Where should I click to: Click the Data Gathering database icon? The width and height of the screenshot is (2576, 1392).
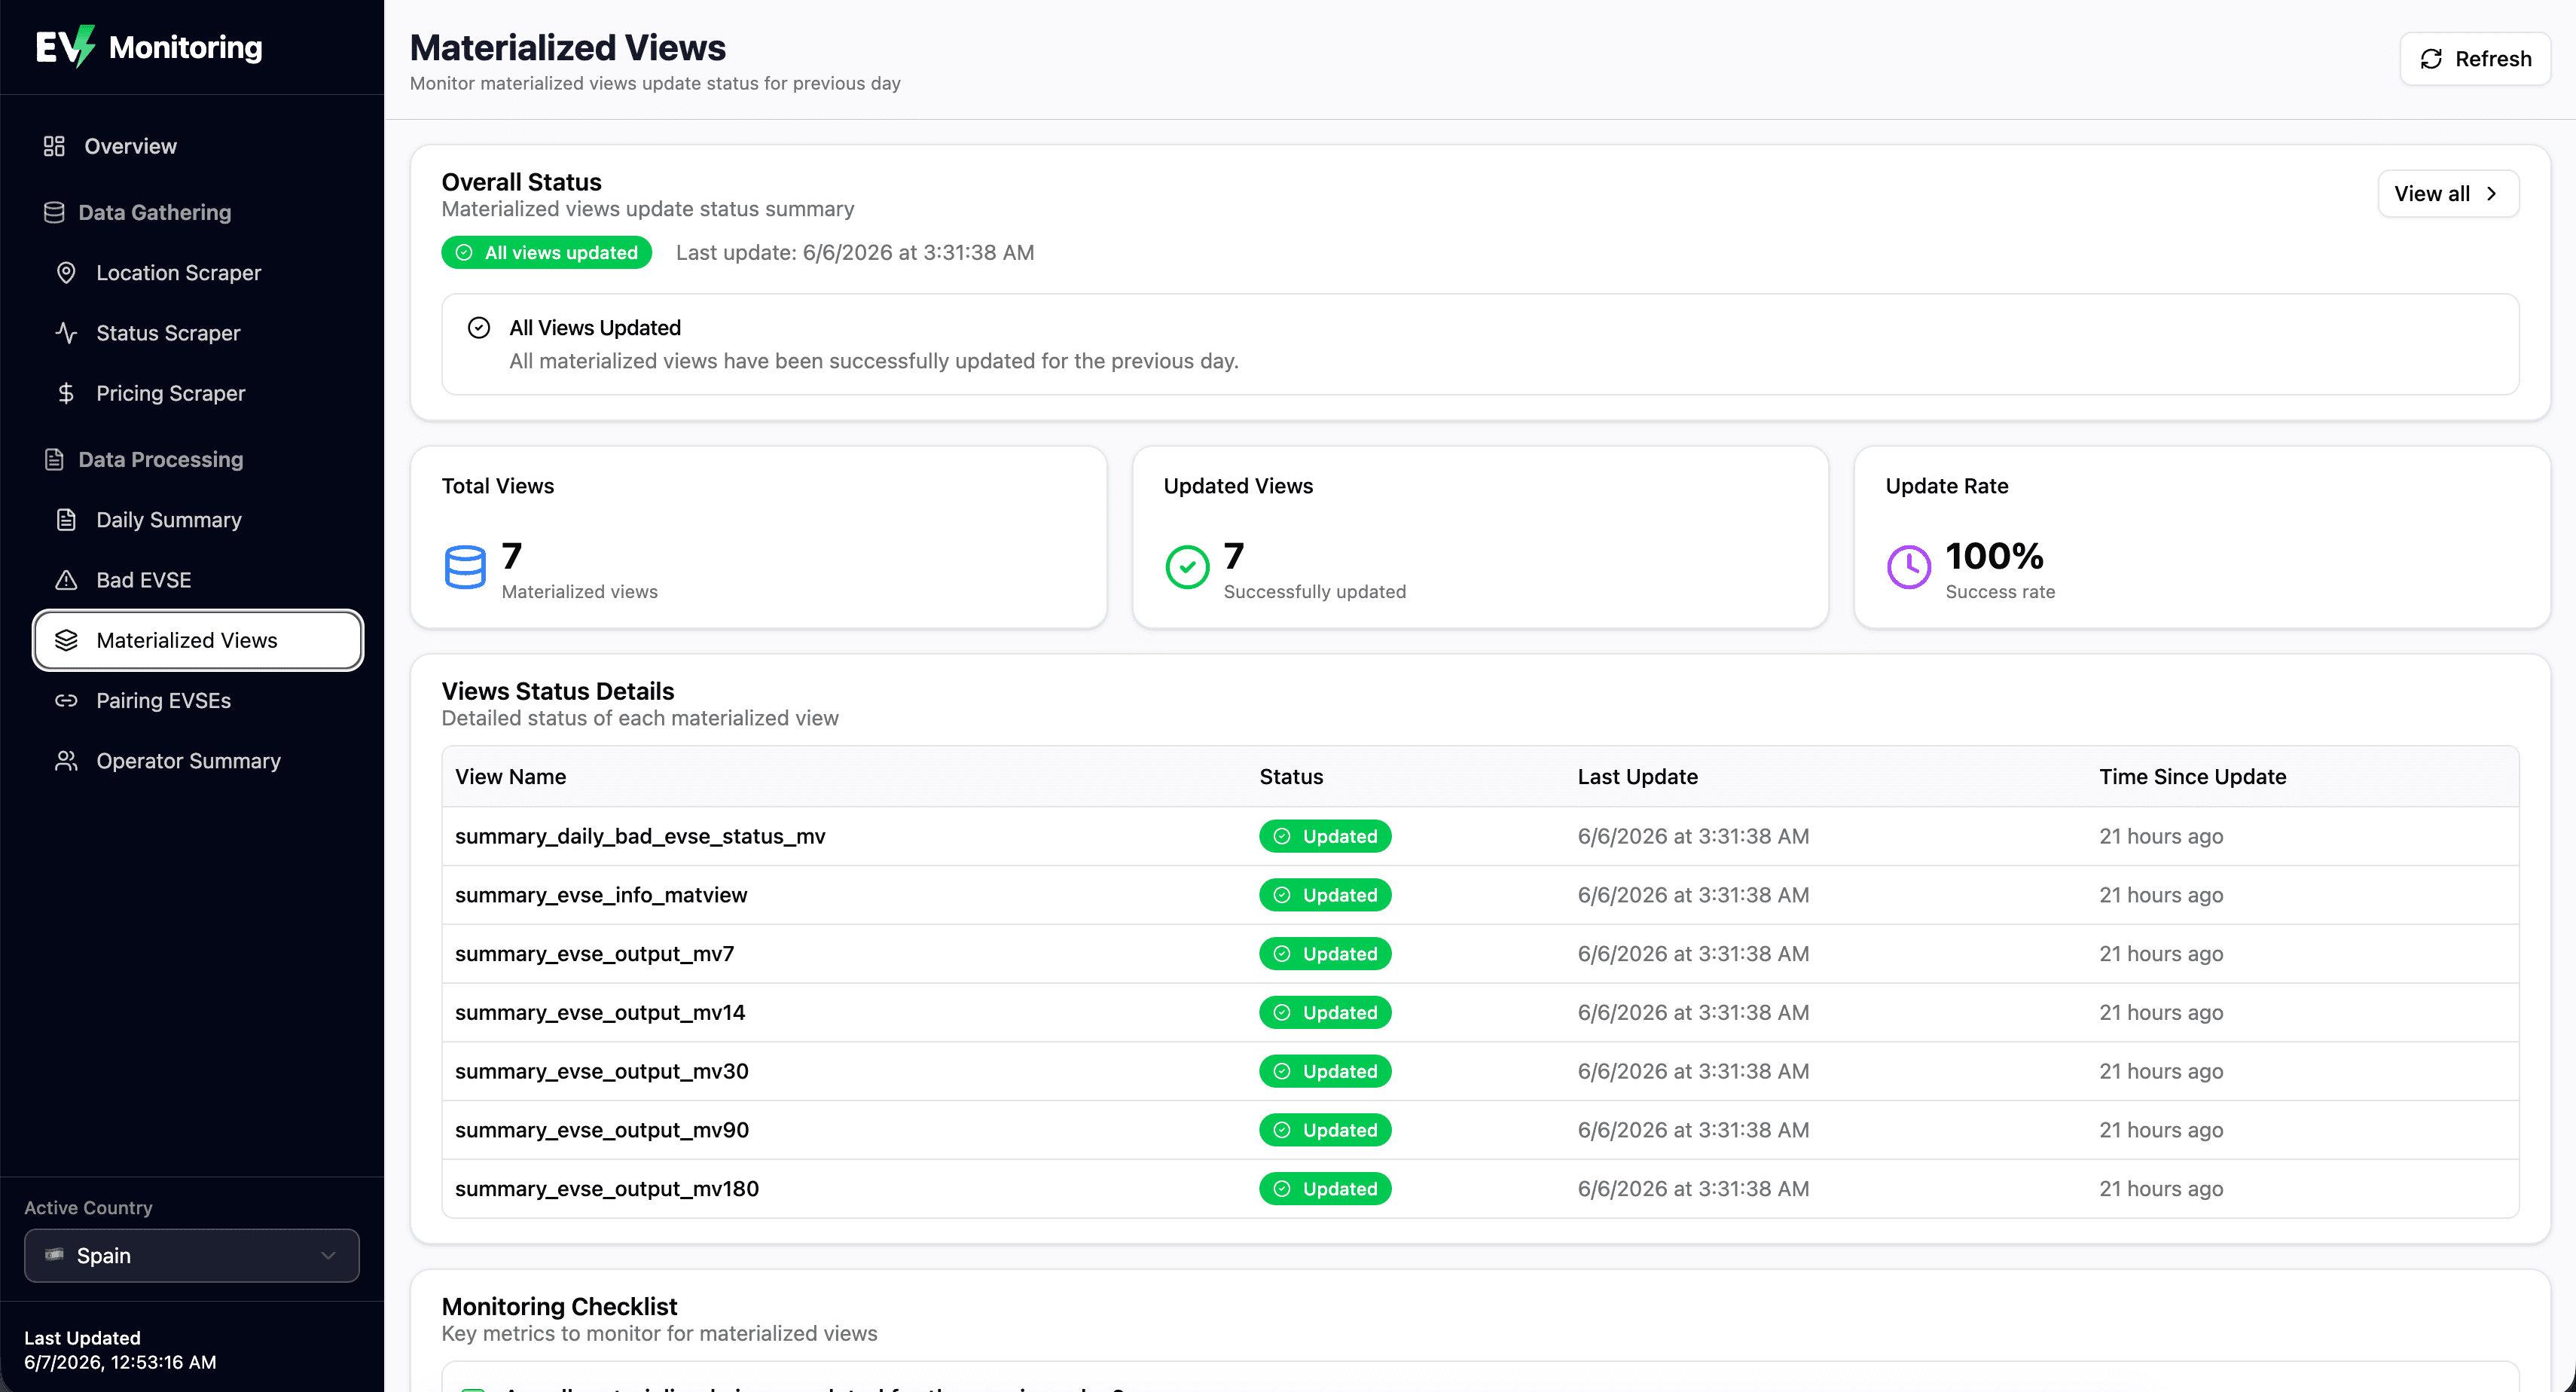[x=54, y=212]
